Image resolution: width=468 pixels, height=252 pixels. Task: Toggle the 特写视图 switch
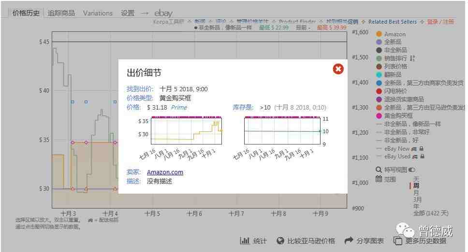(x=411, y=170)
